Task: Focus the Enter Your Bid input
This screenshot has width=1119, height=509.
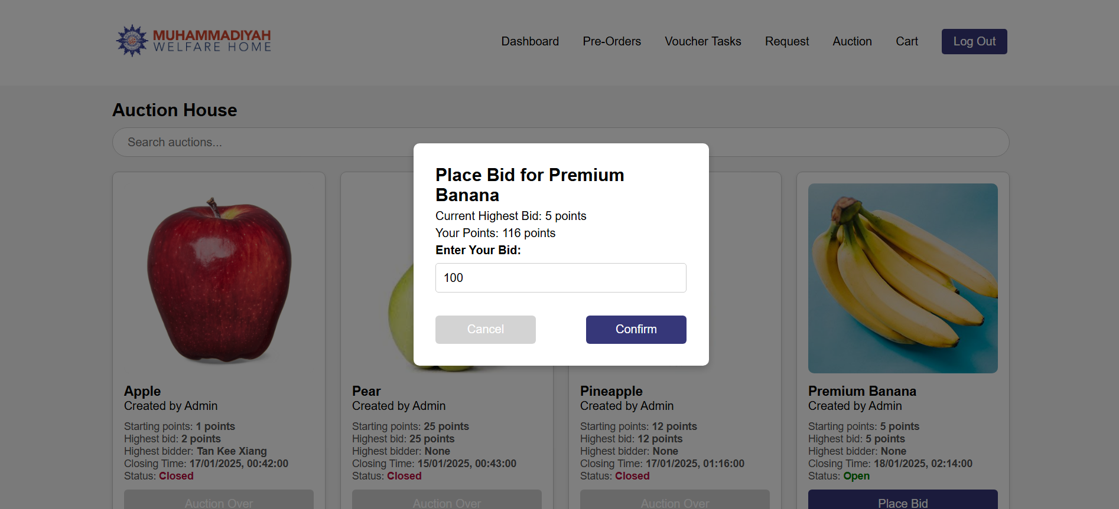Action: pos(560,278)
